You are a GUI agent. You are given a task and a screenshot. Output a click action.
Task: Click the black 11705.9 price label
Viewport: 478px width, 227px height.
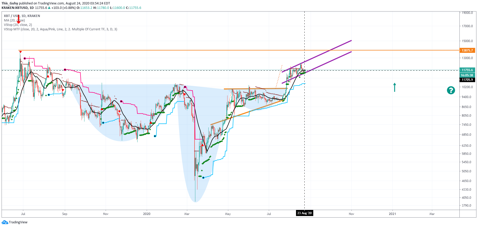[x=467, y=80]
